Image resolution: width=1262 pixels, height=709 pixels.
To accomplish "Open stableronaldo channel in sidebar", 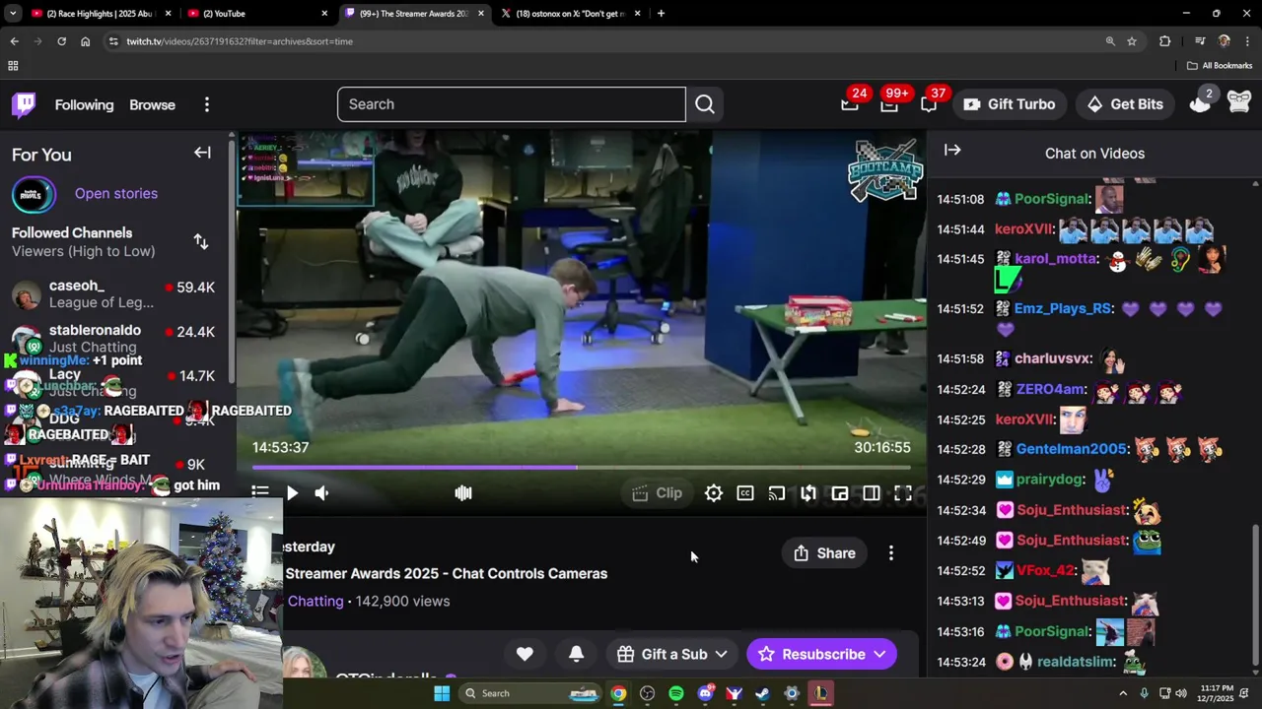I will point(116,339).
